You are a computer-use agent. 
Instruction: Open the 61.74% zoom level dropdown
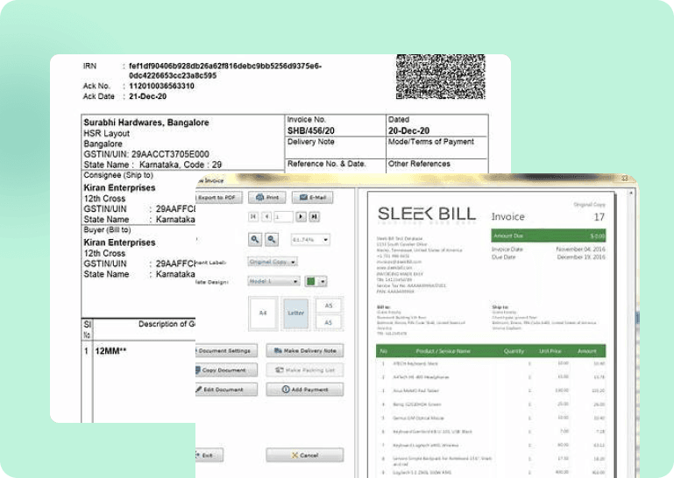310,239
